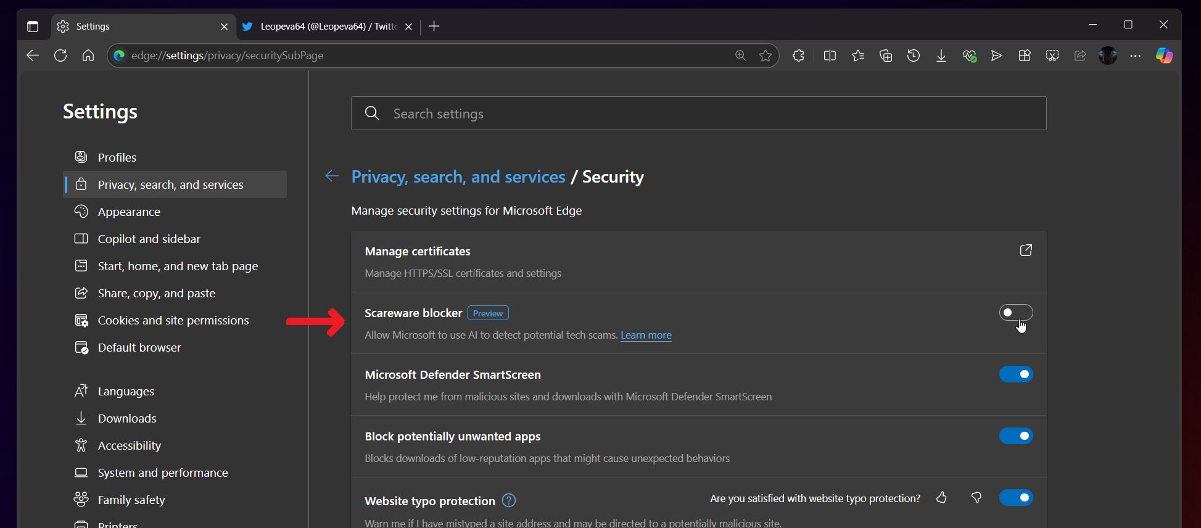The width and height of the screenshot is (1201, 528).
Task: Open the Downloads toolbar icon
Action: [x=941, y=56]
